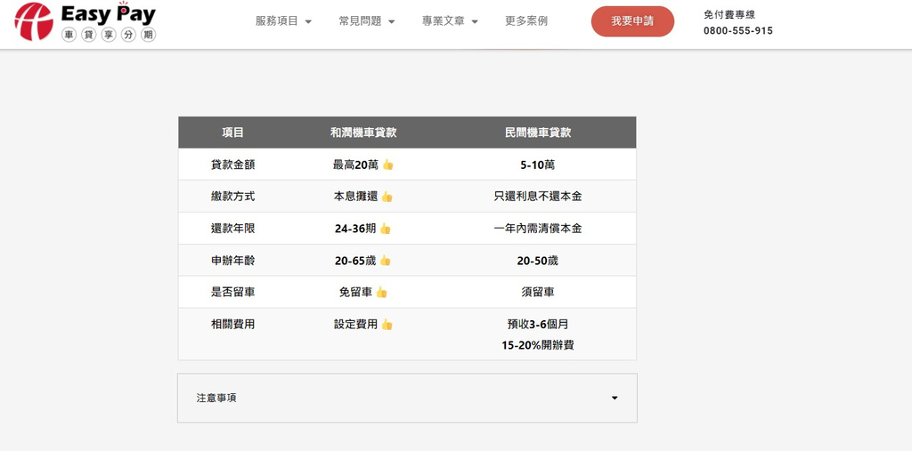Expand the 注意事項 accordion arrow
Screen dimensions: 912x451
[615, 399]
